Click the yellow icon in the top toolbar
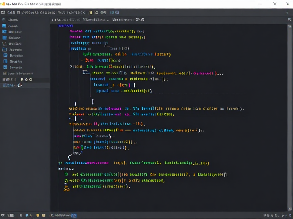This screenshot has height=219, width=293. tap(91, 12)
